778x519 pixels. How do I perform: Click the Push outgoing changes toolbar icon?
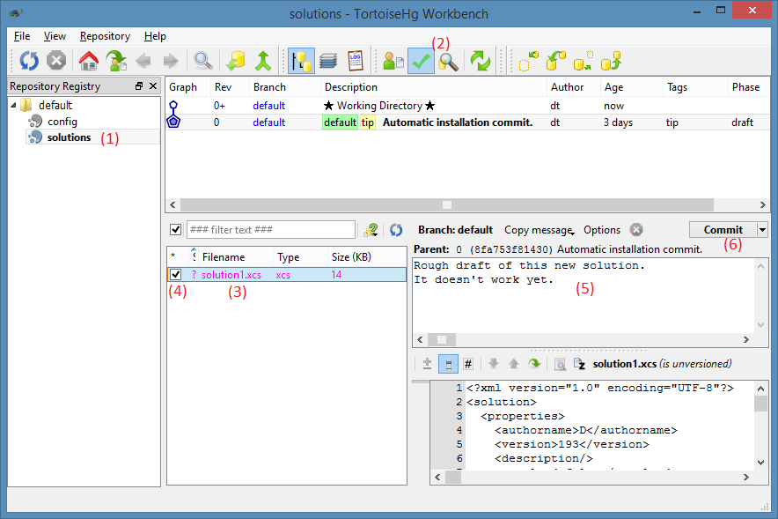[611, 61]
